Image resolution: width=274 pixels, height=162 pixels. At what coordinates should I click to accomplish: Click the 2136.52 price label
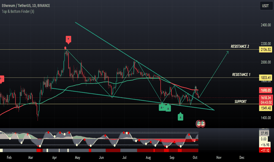[266, 49]
